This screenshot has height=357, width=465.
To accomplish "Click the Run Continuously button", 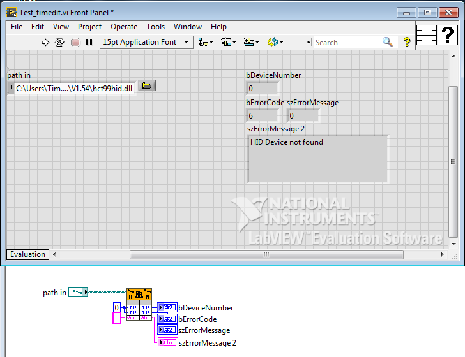I will coord(59,43).
